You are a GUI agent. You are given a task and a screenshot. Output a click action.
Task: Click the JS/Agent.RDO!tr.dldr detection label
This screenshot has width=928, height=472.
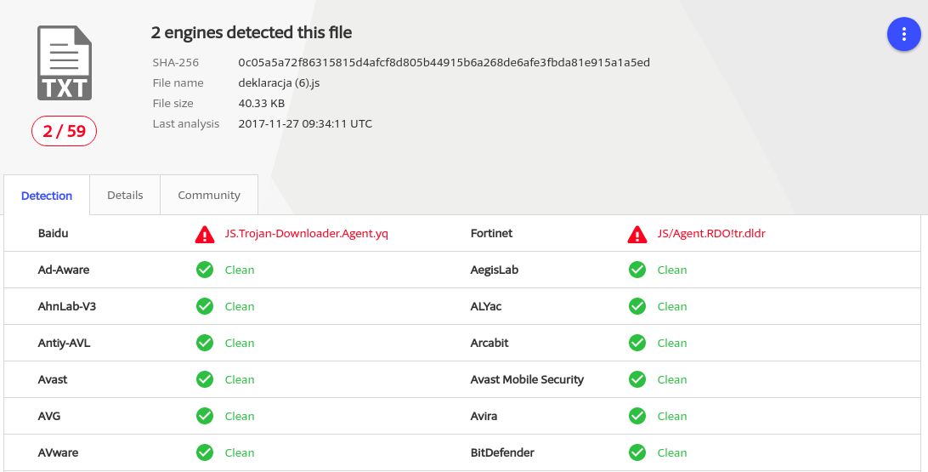pyautogui.click(x=711, y=234)
